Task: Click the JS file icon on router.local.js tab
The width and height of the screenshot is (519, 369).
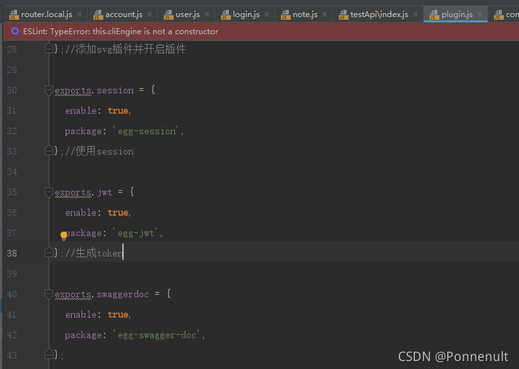Action: [x=14, y=15]
